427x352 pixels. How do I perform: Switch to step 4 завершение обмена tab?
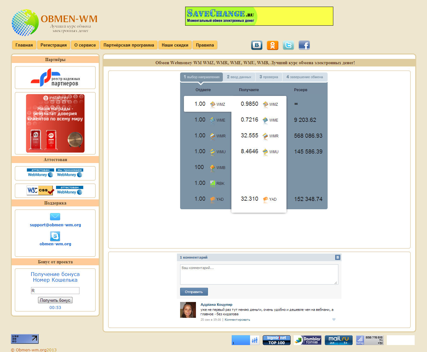tap(305, 77)
